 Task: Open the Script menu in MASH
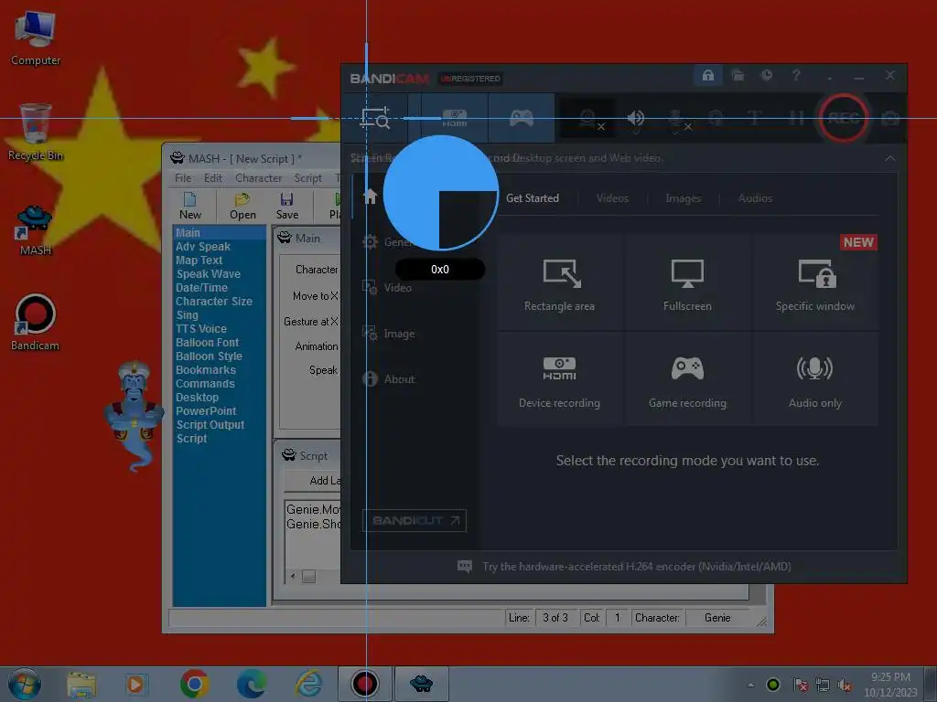coord(307,178)
